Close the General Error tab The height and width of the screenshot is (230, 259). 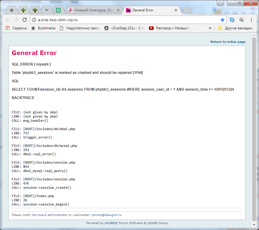[176, 10]
